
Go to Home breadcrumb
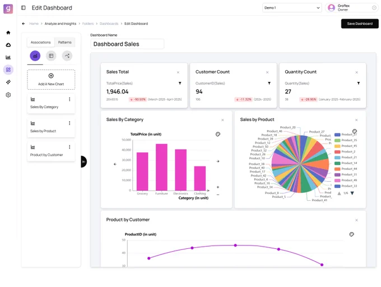pyautogui.click(x=34, y=24)
